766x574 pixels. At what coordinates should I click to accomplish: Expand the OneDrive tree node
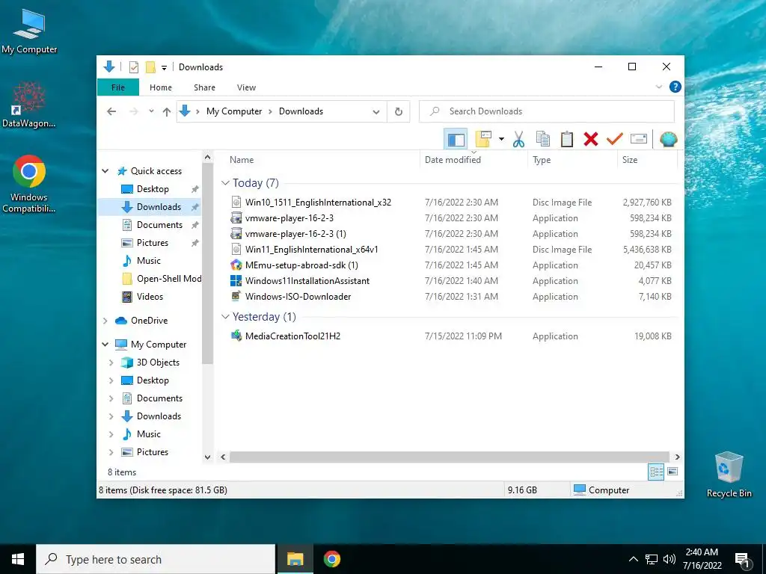(x=105, y=321)
